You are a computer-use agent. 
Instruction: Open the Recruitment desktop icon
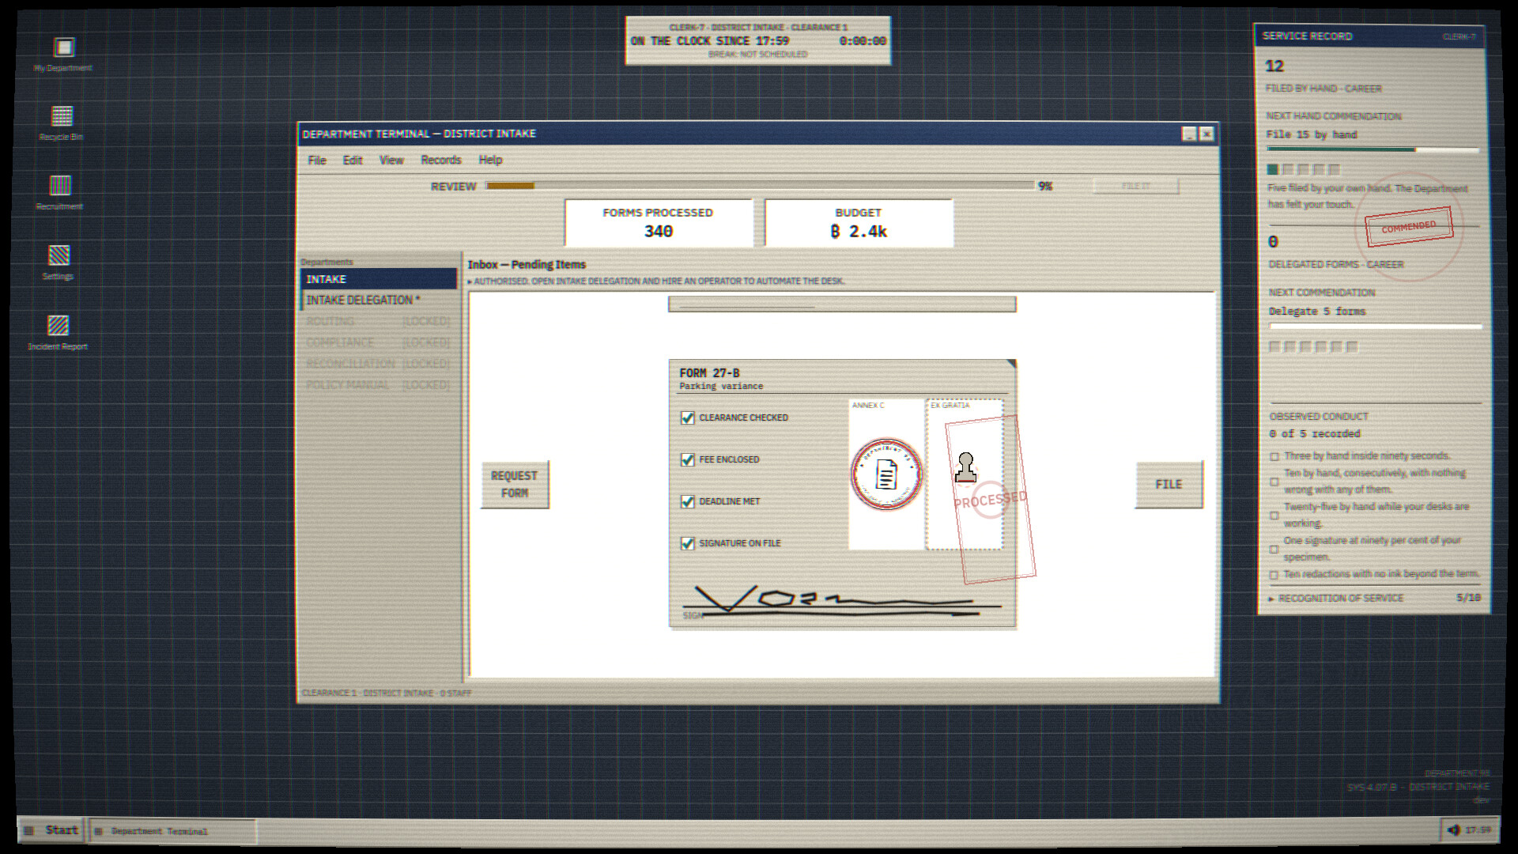[60, 192]
